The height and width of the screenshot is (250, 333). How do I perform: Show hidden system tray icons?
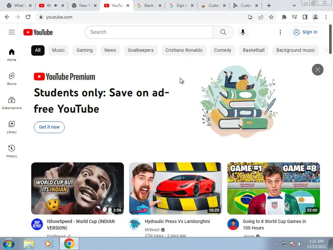click(276, 244)
